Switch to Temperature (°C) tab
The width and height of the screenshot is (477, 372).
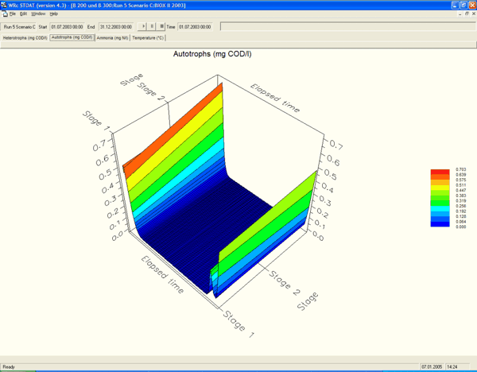(x=148, y=37)
